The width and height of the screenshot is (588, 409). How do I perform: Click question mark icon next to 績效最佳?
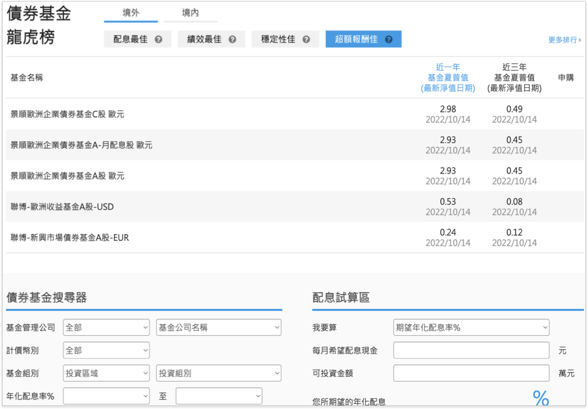233,39
